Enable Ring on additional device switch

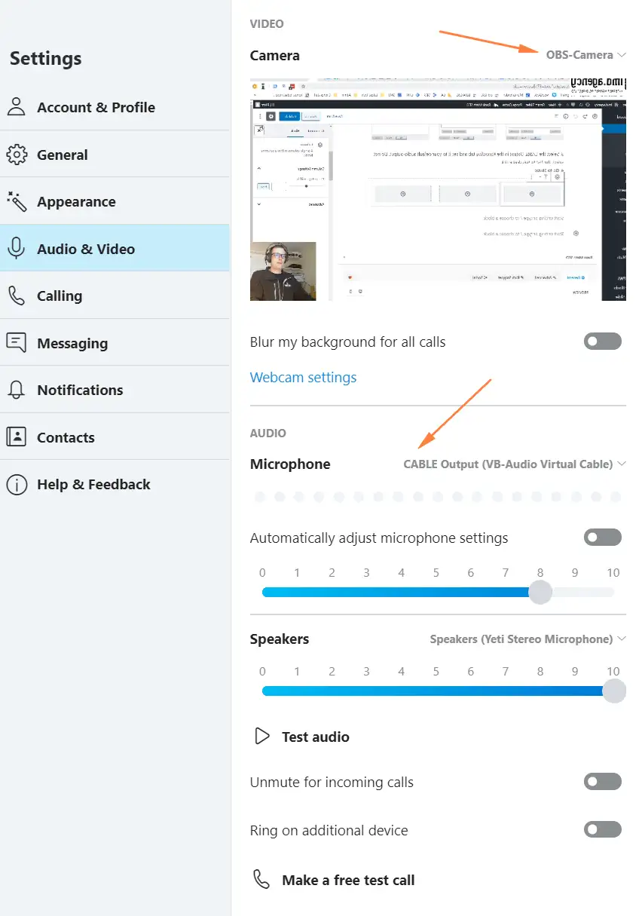[602, 830]
